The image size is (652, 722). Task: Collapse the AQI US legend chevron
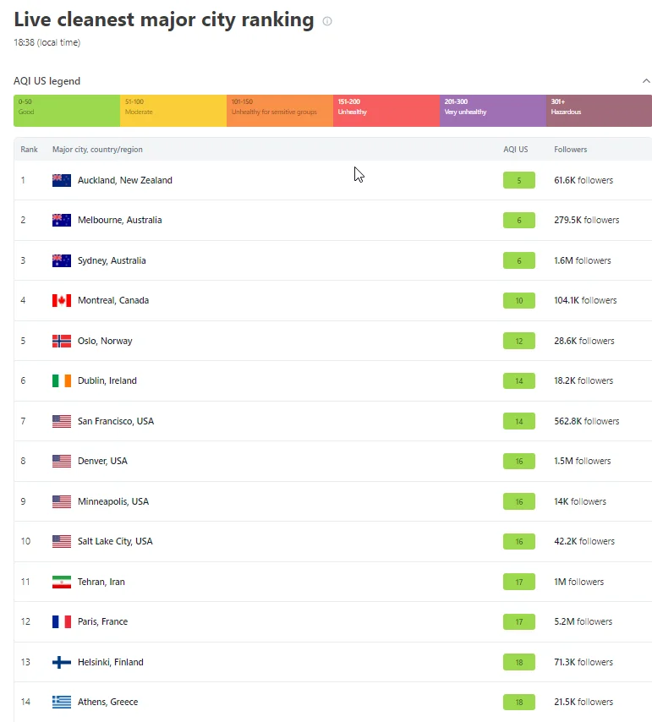click(646, 81)
